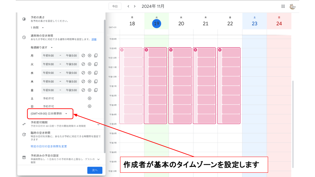
Task: Open the 日本標準時 time zone dropdown
Action: (49, 114)
